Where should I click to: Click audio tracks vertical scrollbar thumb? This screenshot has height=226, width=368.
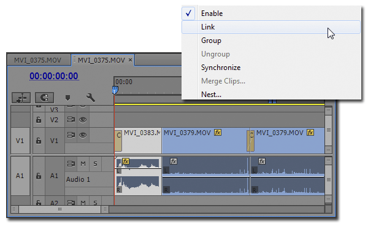[x=329, y=180]
